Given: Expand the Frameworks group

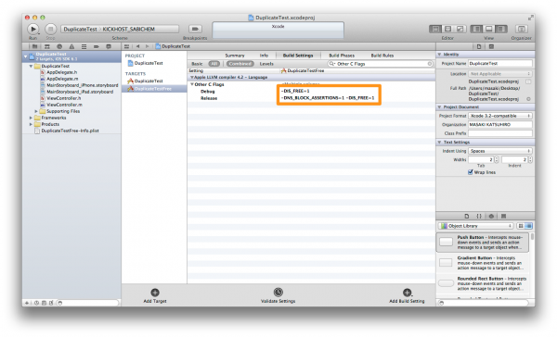Looking at the screenshot, I should click(x=31, y=118).
